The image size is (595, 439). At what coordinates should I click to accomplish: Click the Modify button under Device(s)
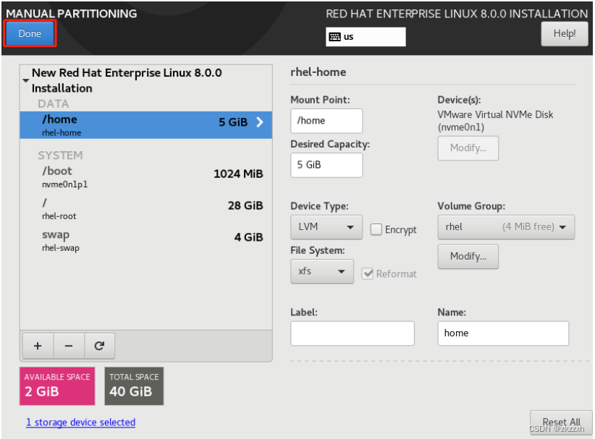(468, 148)
